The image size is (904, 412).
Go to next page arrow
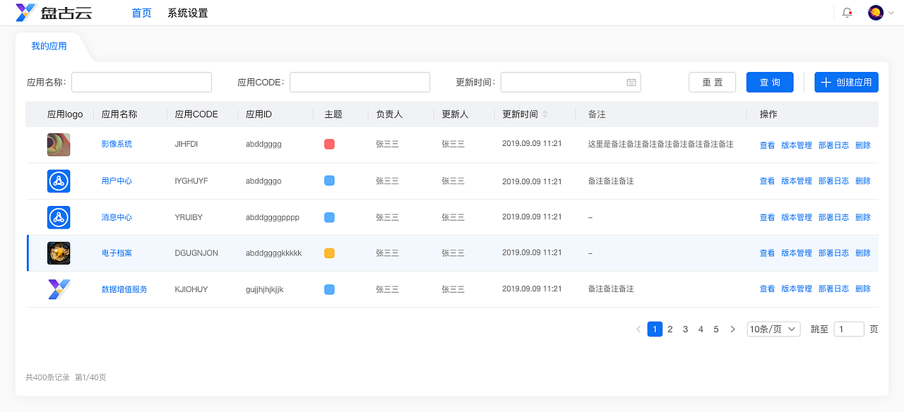(732, 329)
